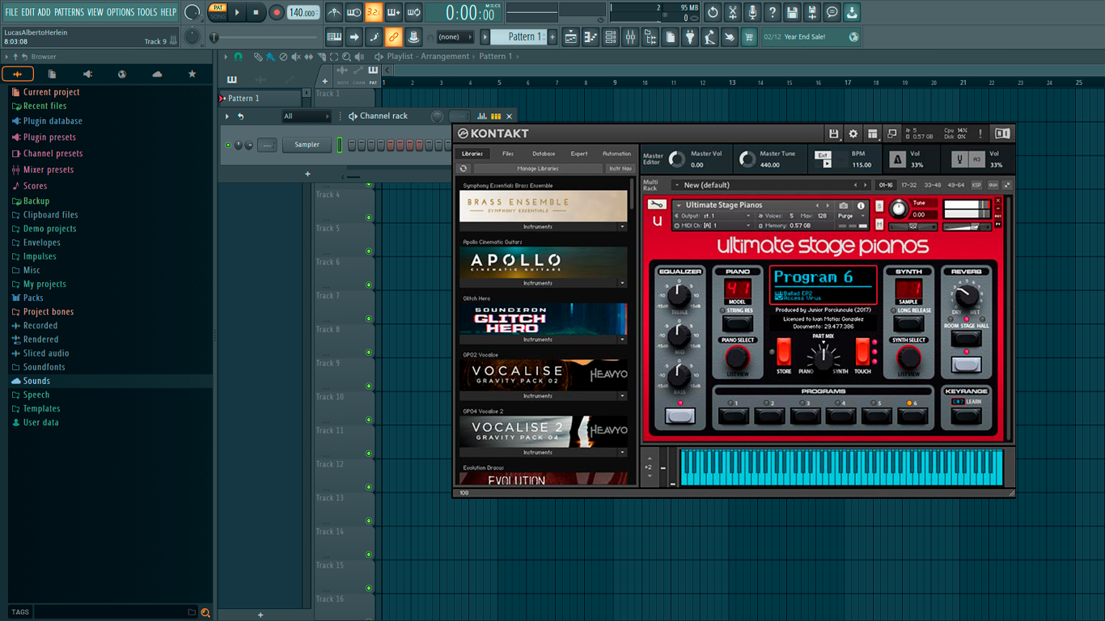
Task: Open the Output st.1 dropdown
Action: coord(712,216)
